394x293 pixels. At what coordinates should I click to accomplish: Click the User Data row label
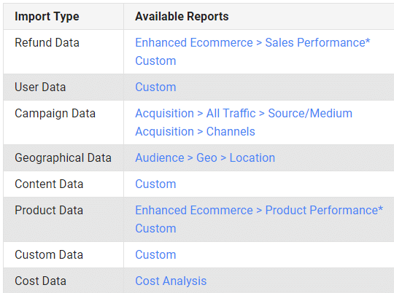(40, 87)
